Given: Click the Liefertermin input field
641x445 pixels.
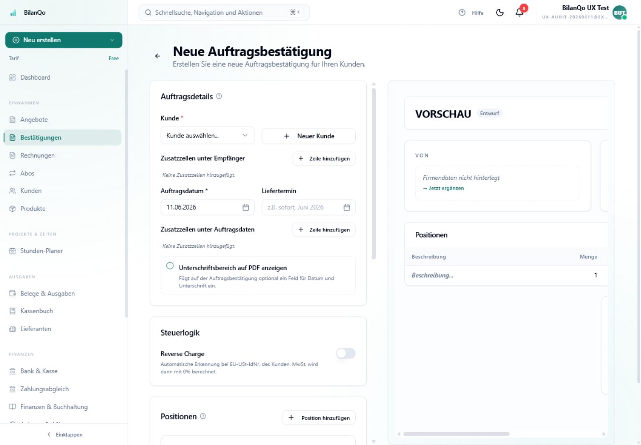Looking at the screenshot, I should click(x=308, y=207).
